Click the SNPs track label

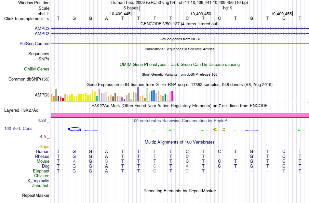[44, 59]
